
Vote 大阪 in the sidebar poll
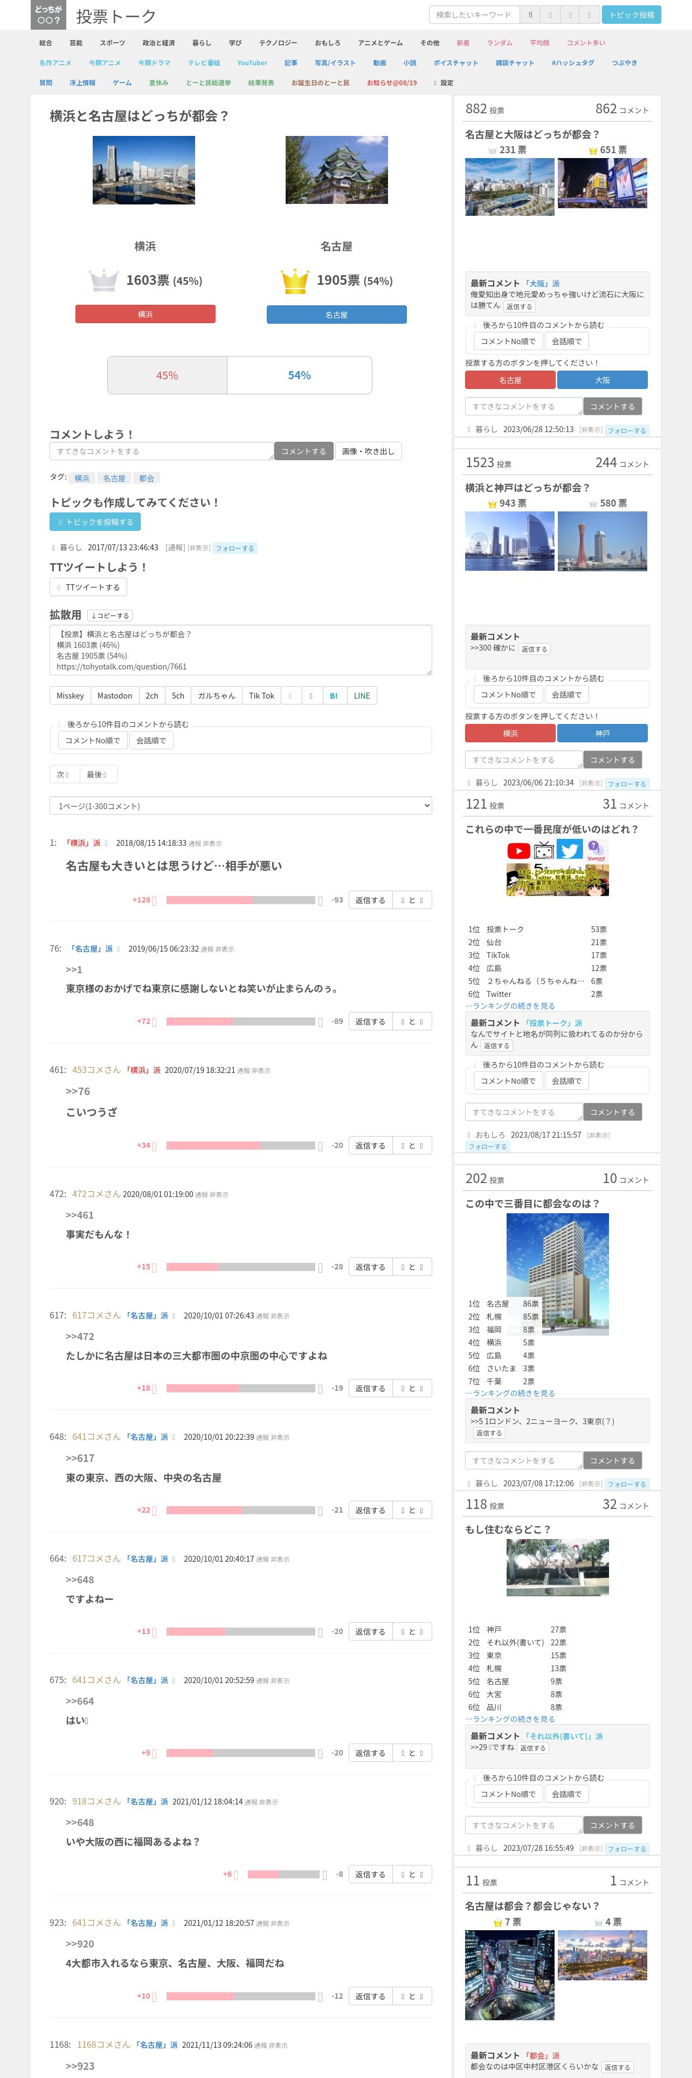click(x=603, y=380)
